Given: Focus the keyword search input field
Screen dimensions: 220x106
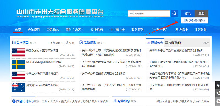Looking at the screenshot, I should [149, 14].
